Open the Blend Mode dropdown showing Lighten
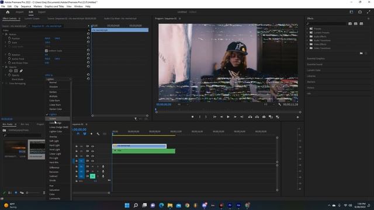The height and width of the screenshot is (210, 374). [x=58, y=79]
